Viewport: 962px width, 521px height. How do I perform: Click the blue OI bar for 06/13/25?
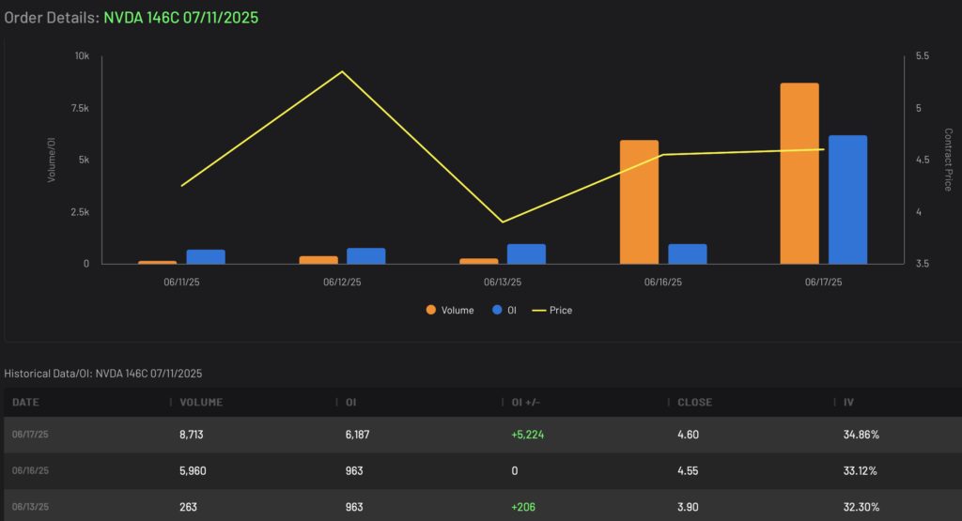tap(526, 253)
